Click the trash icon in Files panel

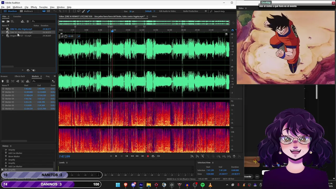click(x=28, y=21)
